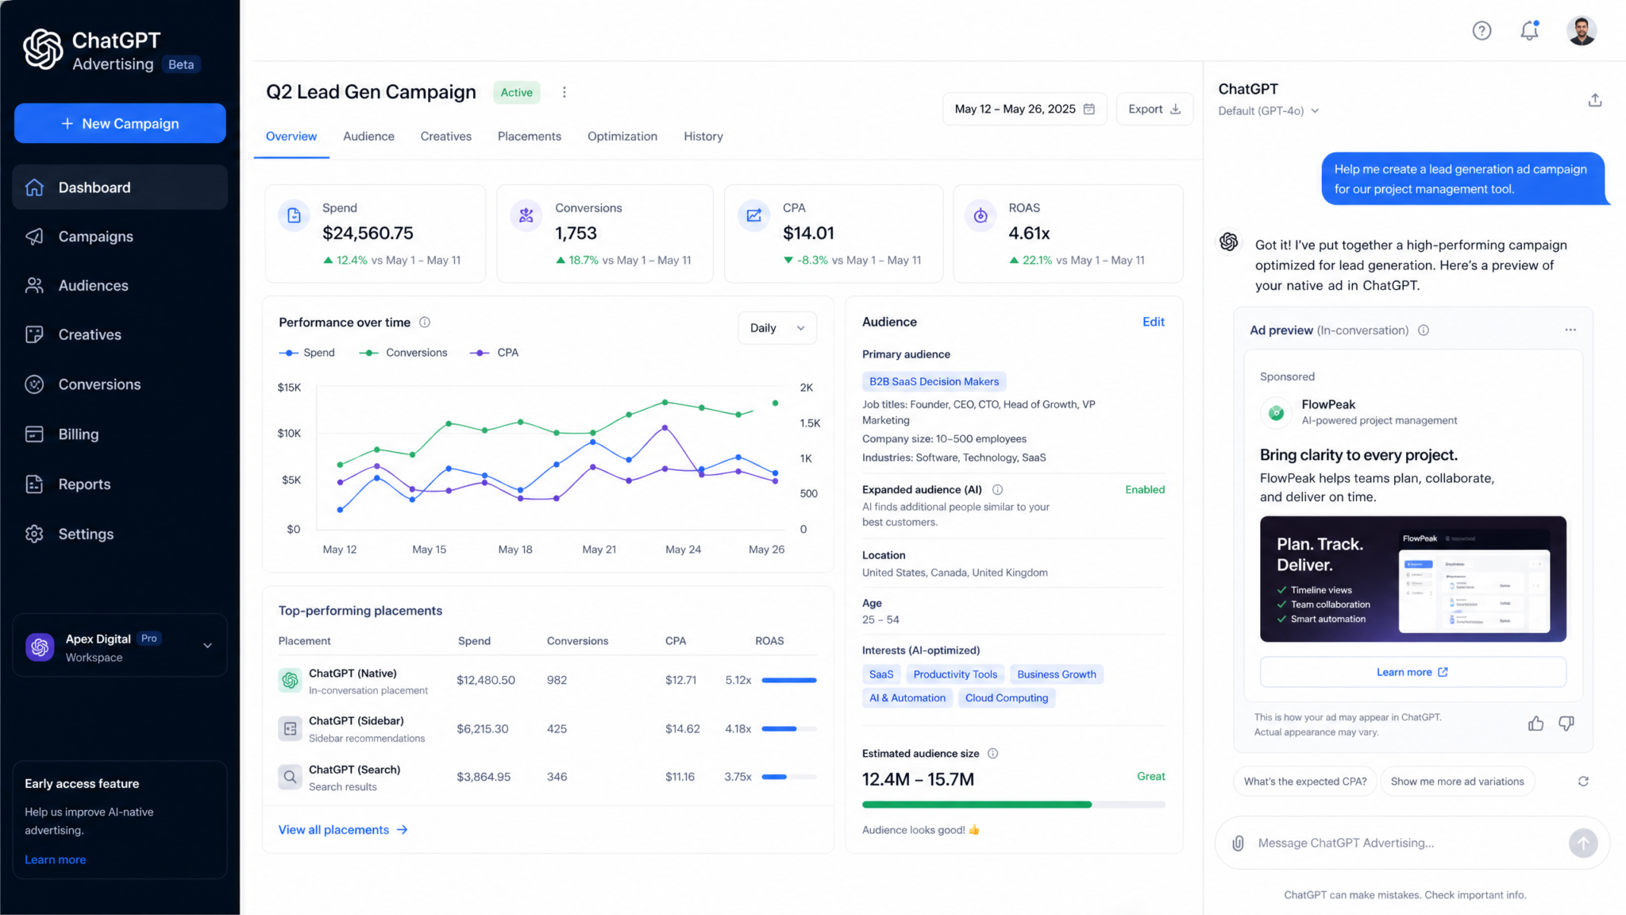Click info icon next to Ad preview
This screenshot has width=1626, height=915.
coord(1424,330)
